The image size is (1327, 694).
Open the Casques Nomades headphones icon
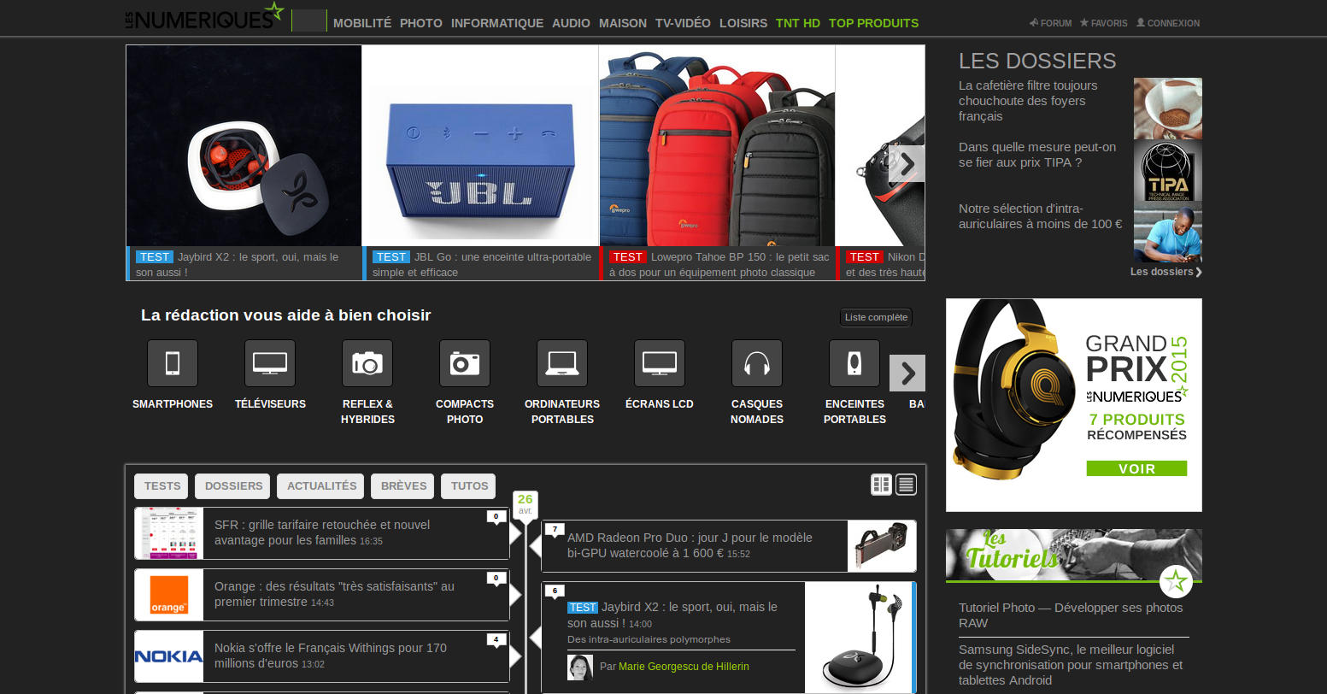(x=757, y=363)
